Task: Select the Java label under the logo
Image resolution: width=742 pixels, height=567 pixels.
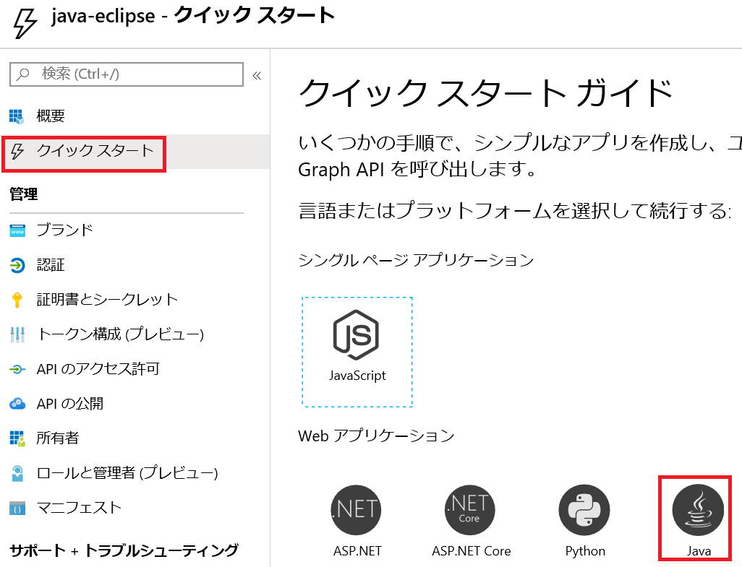Action: tap(699, 551)
